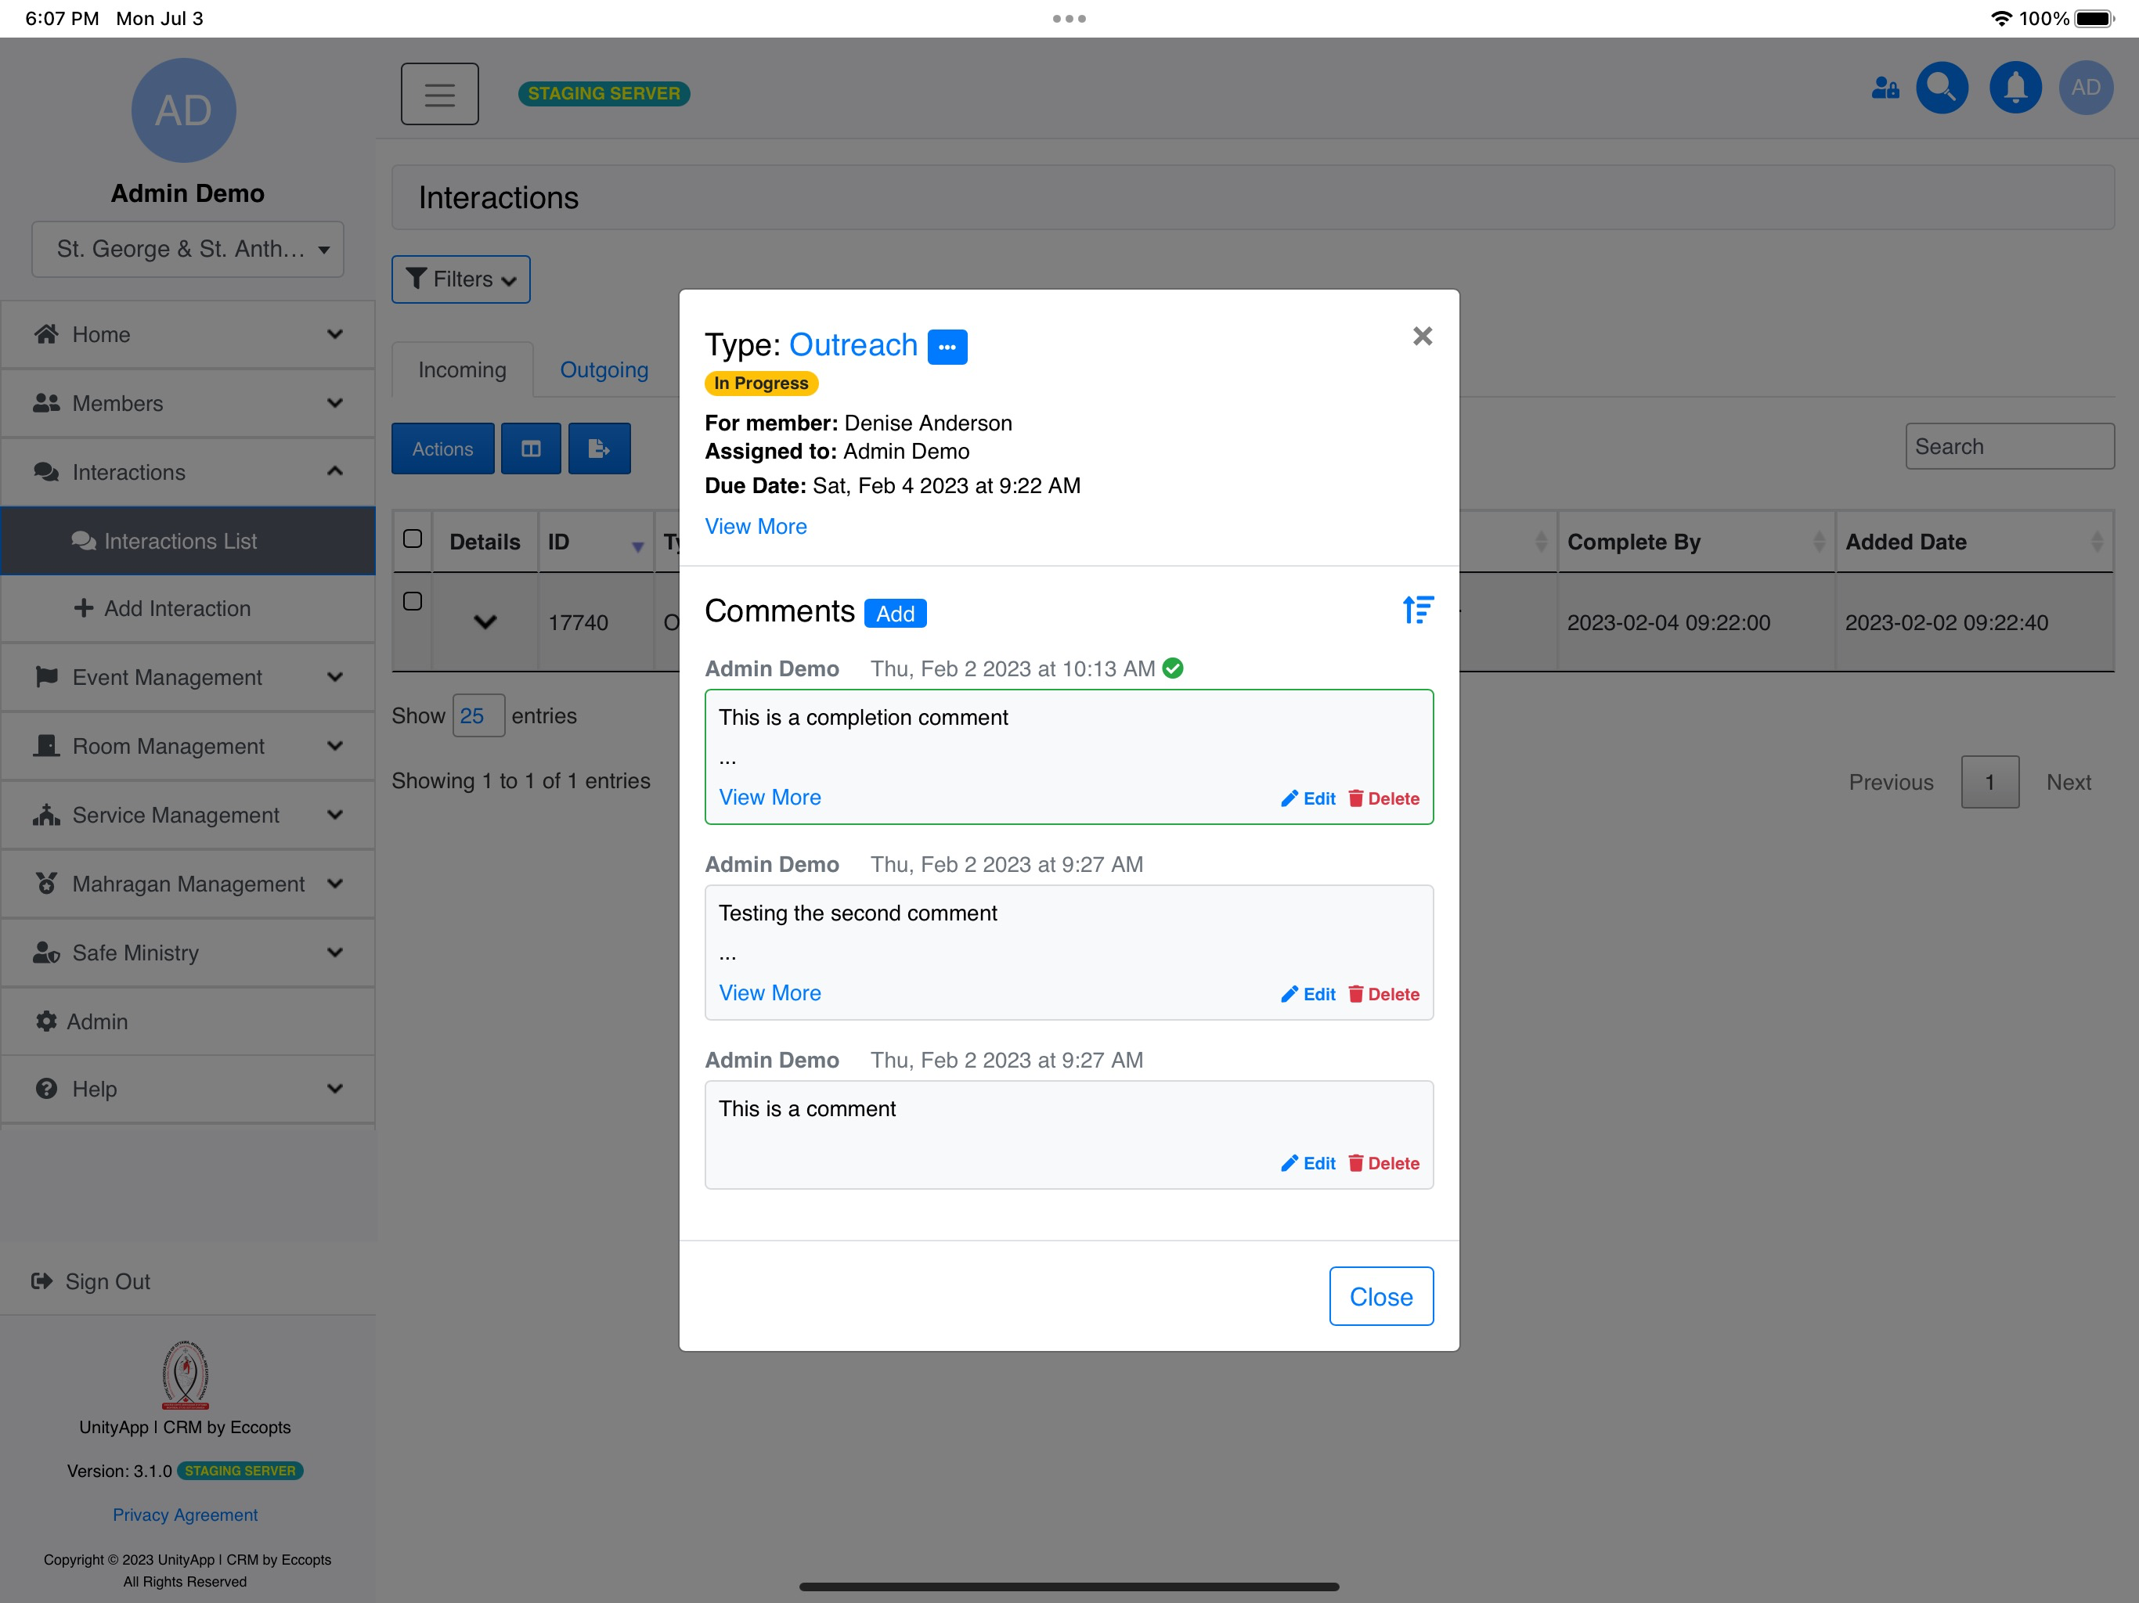Open the Privacy Agreement link
The image size is (2139, 1603).
[x=185, y=1514]
